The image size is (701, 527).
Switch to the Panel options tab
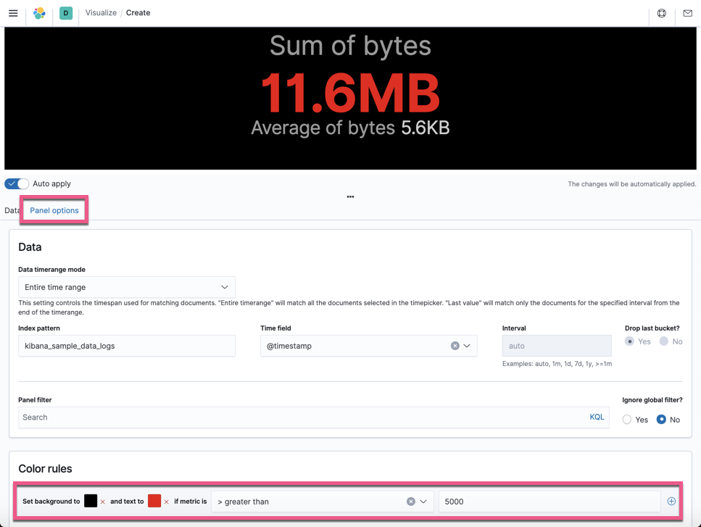[54, 210]
